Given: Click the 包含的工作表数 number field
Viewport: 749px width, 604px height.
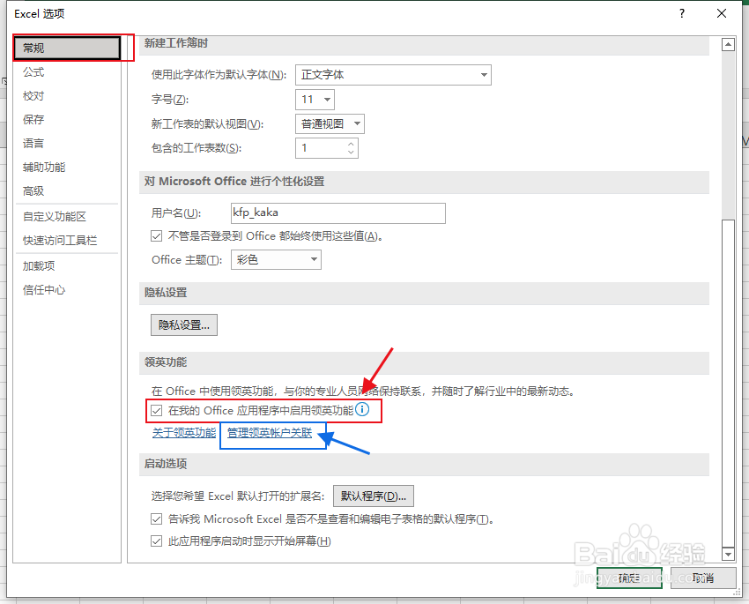Looking at the screenshot, I should (x=321, y=148).
